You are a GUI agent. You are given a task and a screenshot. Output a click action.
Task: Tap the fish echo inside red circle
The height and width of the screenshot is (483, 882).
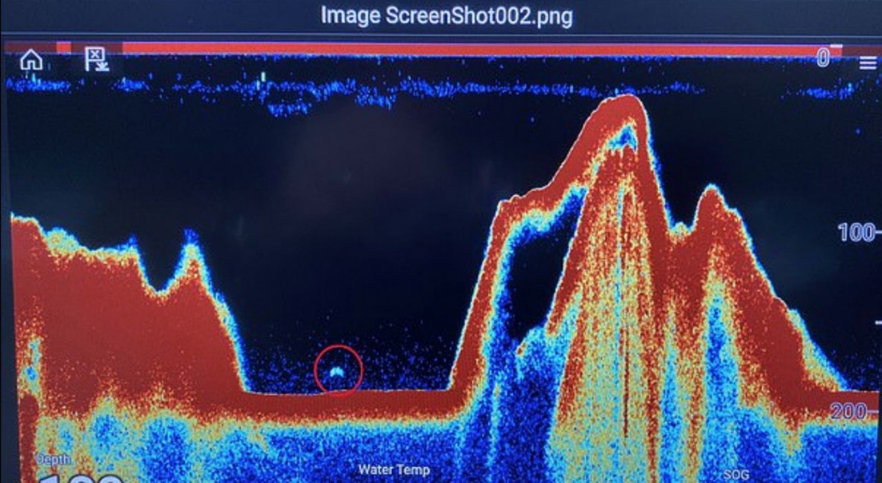coord(337,371)
